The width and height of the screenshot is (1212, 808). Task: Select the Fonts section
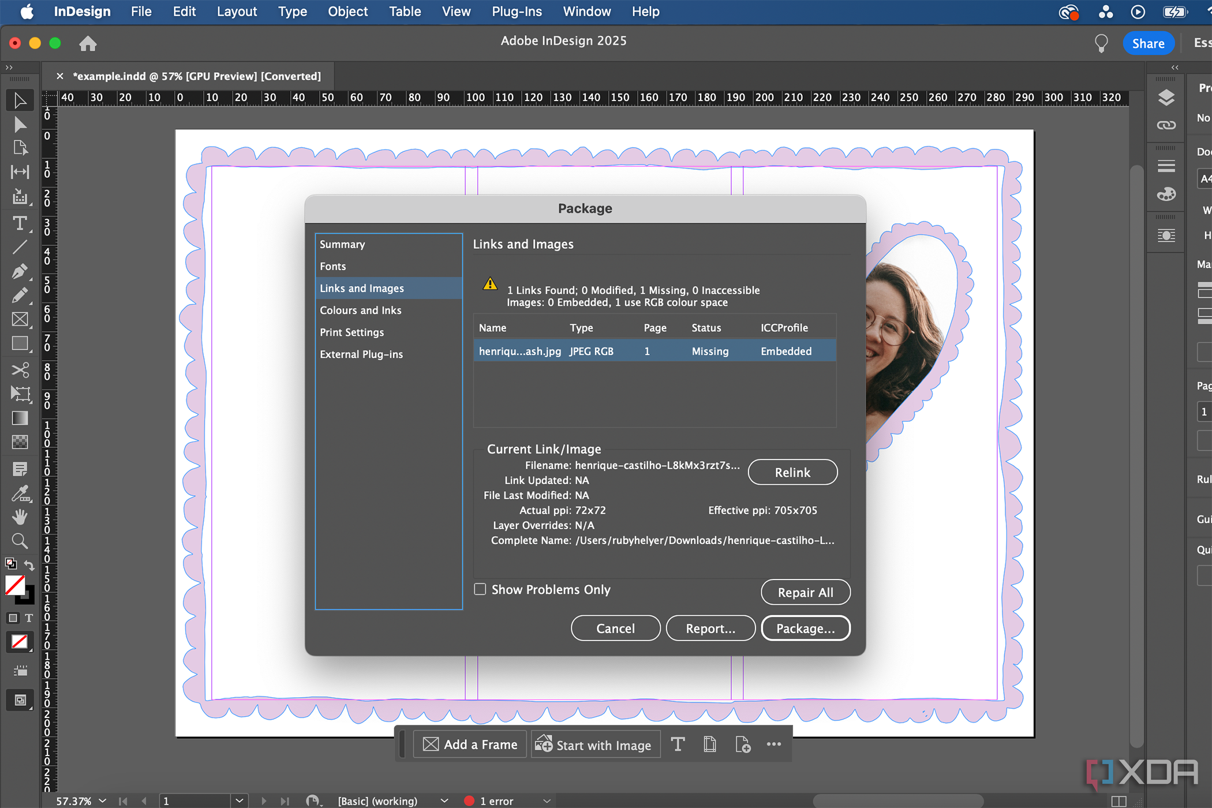(332, 266)
